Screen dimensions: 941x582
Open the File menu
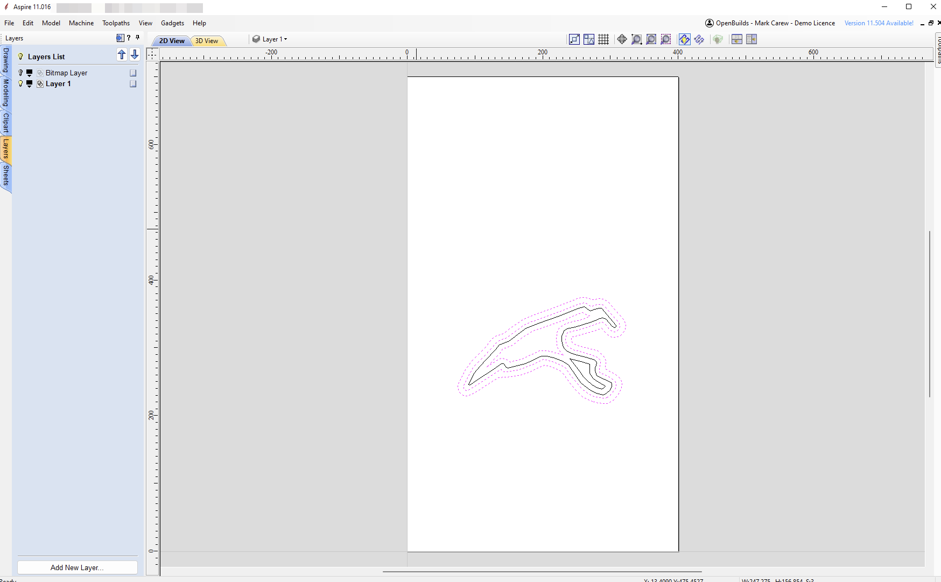click(9, 23)
